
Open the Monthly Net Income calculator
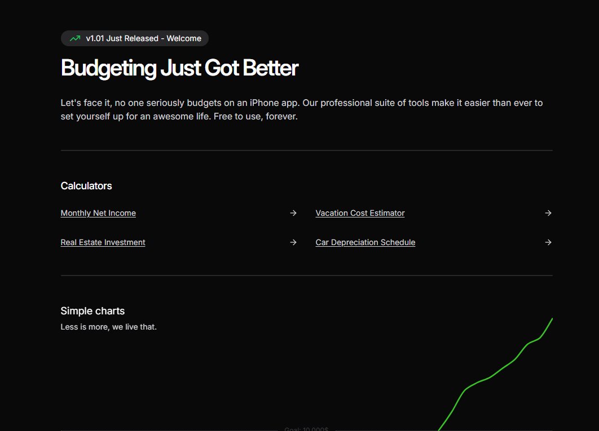[x=98, y=213]
